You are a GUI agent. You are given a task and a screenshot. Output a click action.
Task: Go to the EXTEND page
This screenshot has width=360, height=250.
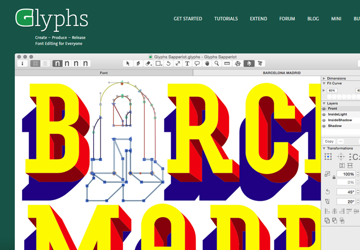click(x=258, y=19)
